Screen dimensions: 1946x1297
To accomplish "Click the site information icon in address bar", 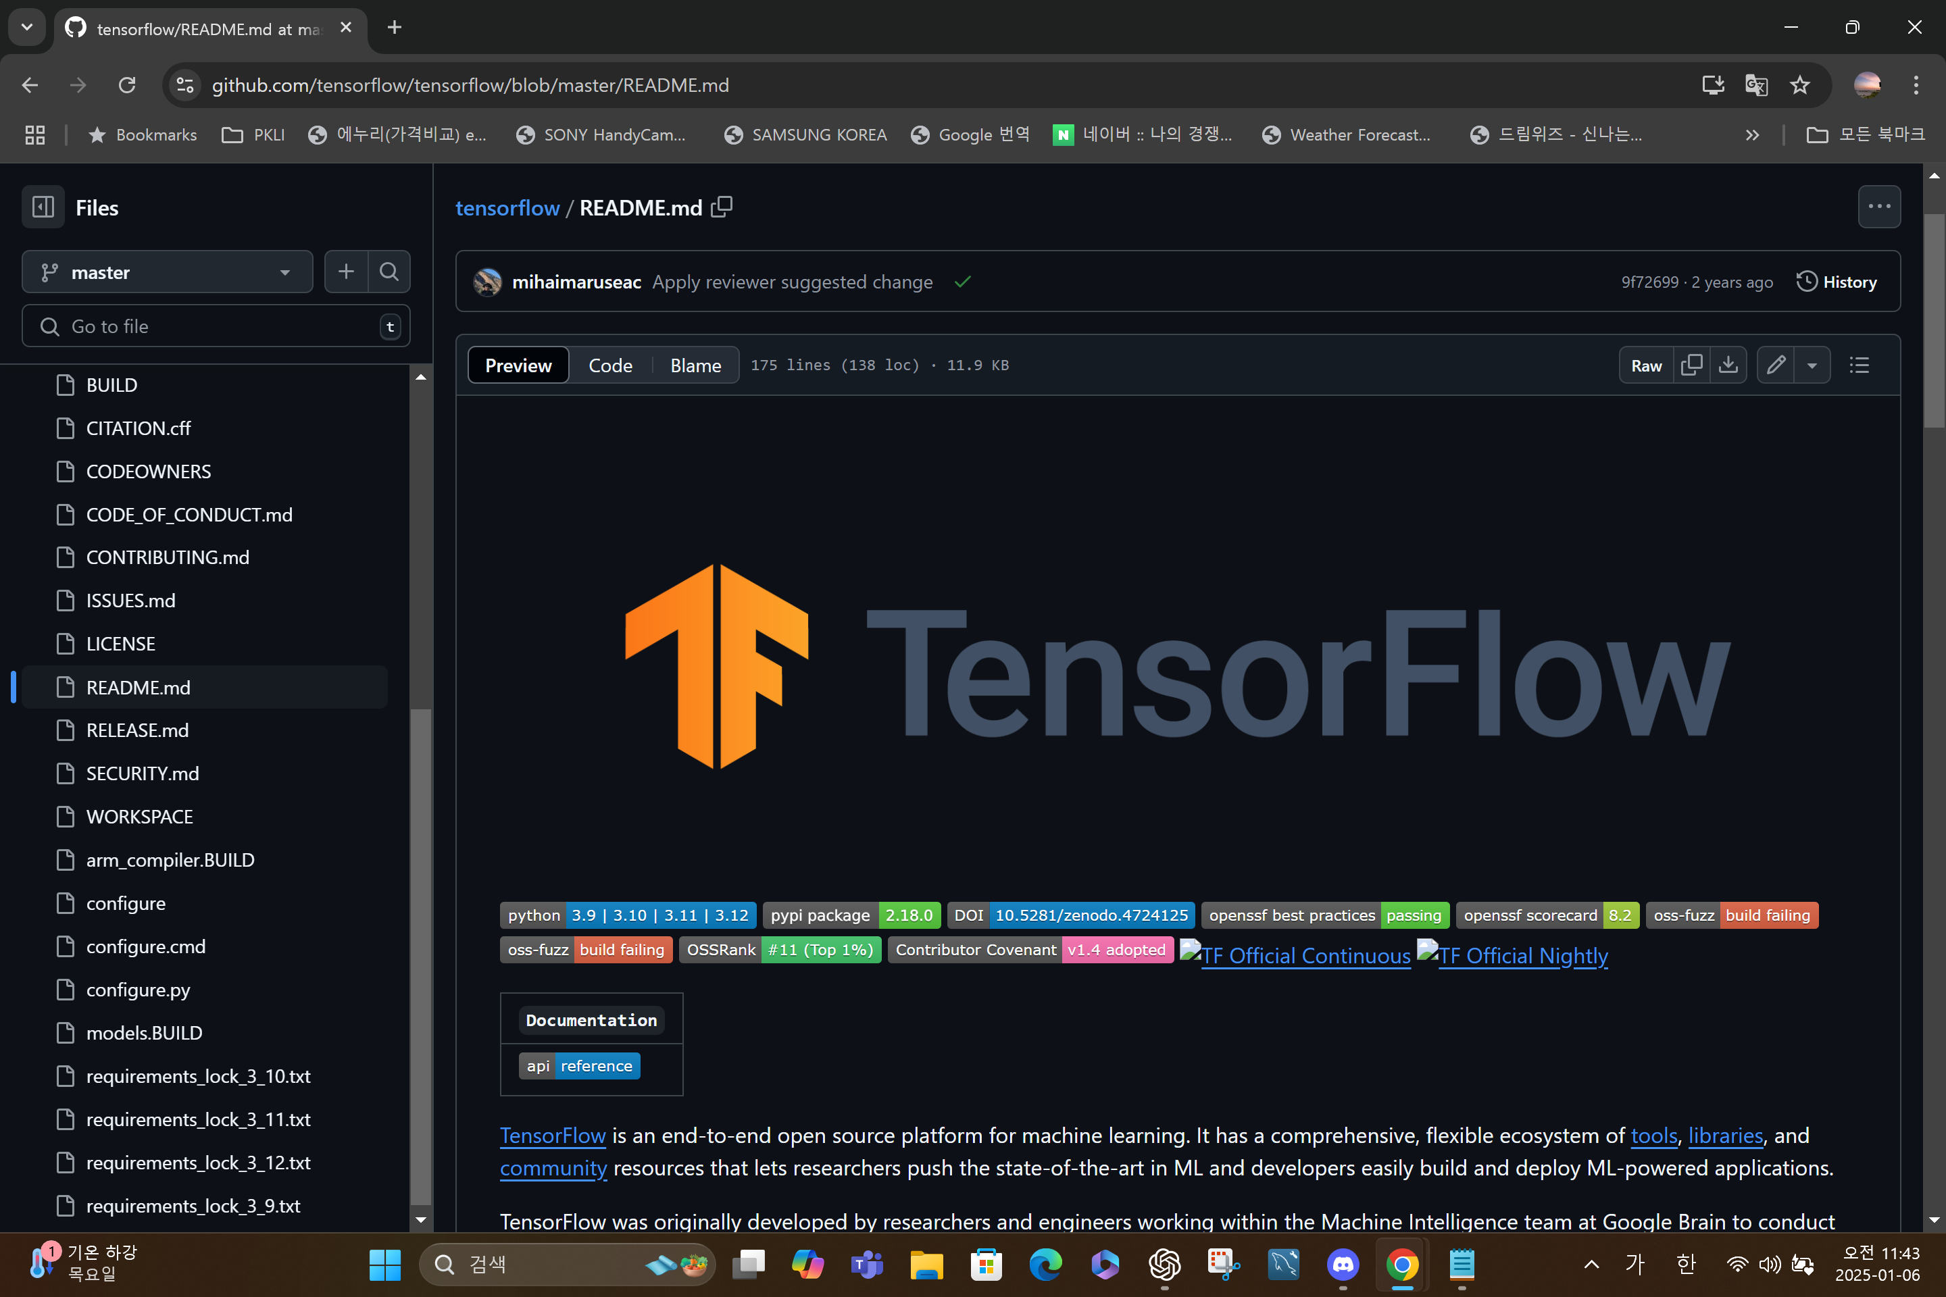I will tap(185, 85).
